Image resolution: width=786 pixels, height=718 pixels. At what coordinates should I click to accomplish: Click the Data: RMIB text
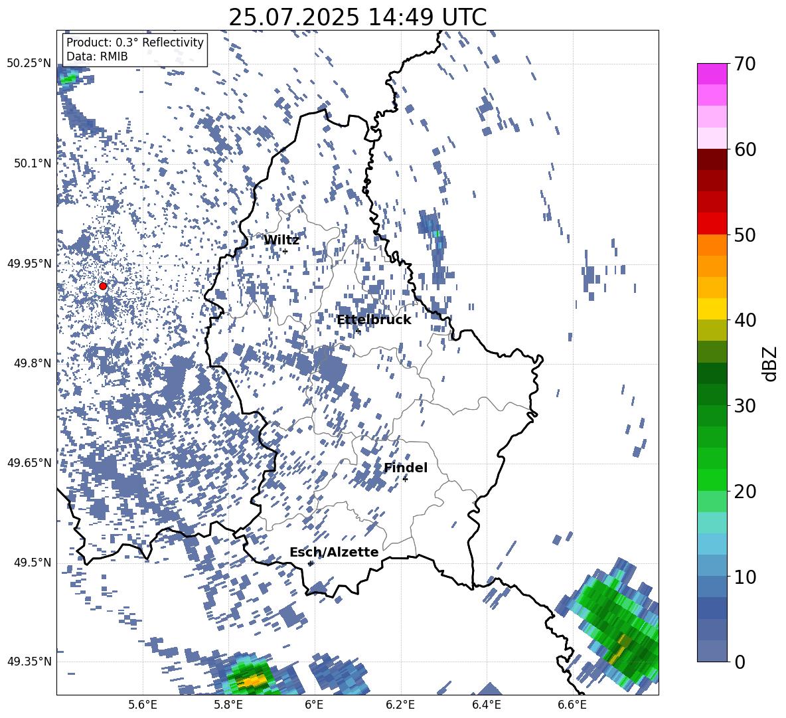coord(97,56)
